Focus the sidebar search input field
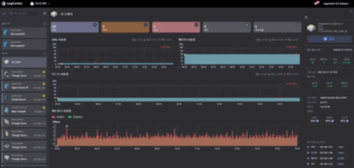 coord(24,14)
